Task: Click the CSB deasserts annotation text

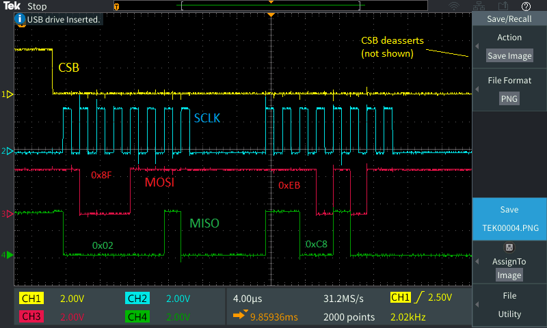Action: (392, 47)
